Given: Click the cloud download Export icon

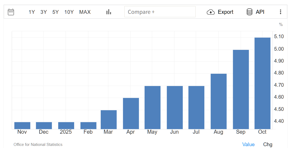Looking at the screenshot, I should pos(211,12).
